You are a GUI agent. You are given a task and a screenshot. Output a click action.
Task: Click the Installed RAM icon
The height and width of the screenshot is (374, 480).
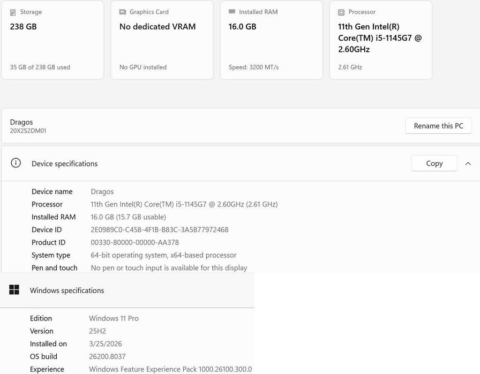[x=232, y=12]
